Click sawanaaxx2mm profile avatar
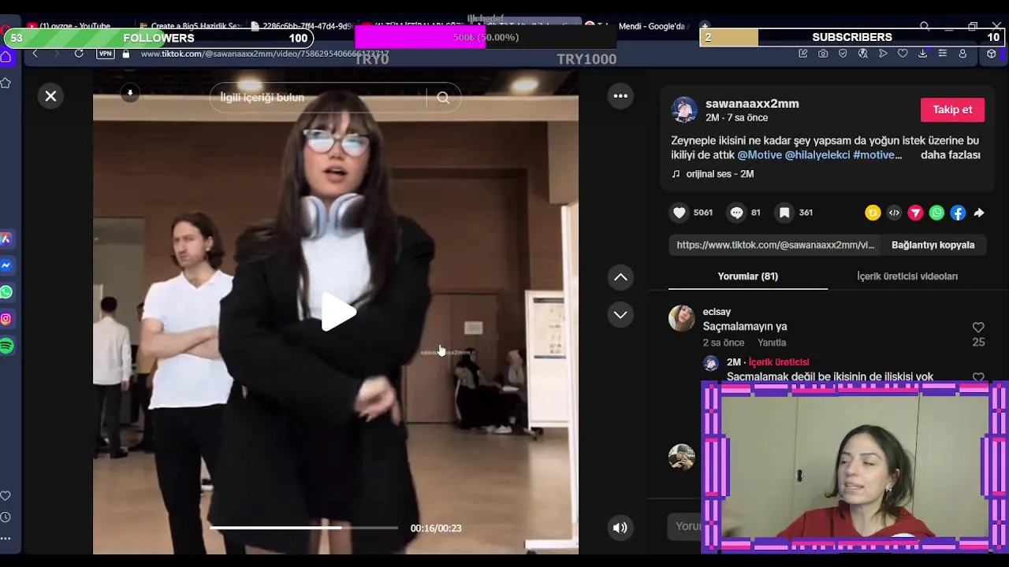Viewport: 1009px width, 567px height. point(684,110)
